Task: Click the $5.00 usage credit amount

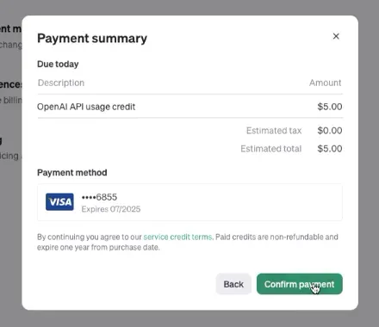Action: pyautogui.click(x=330, y=107)
